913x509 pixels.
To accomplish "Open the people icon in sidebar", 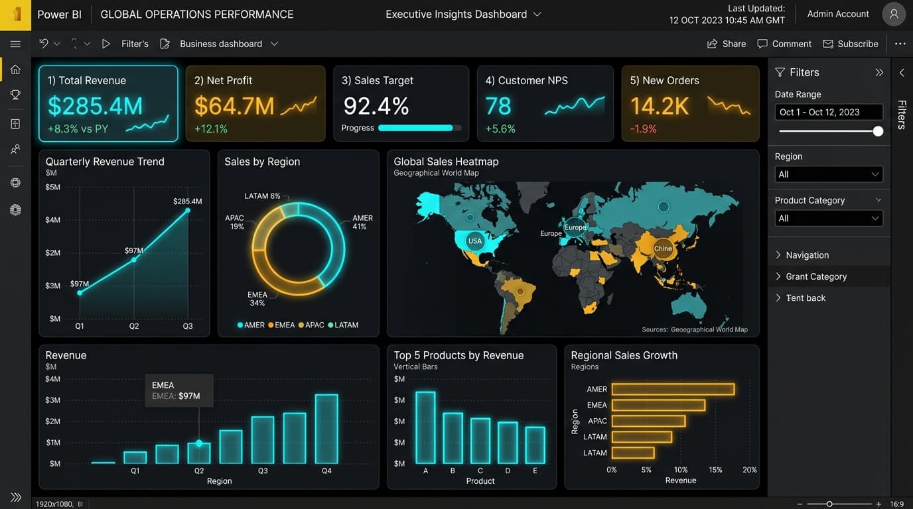I will point(15,150).
